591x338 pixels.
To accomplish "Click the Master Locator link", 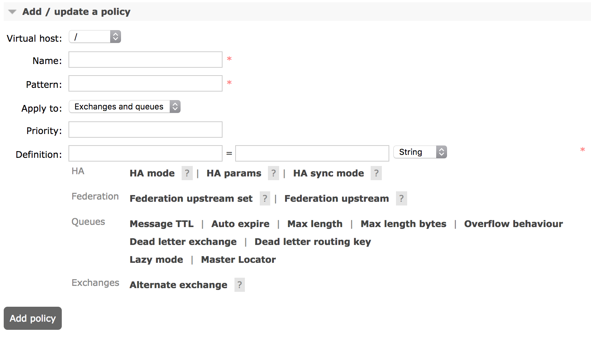I will 239,259.
